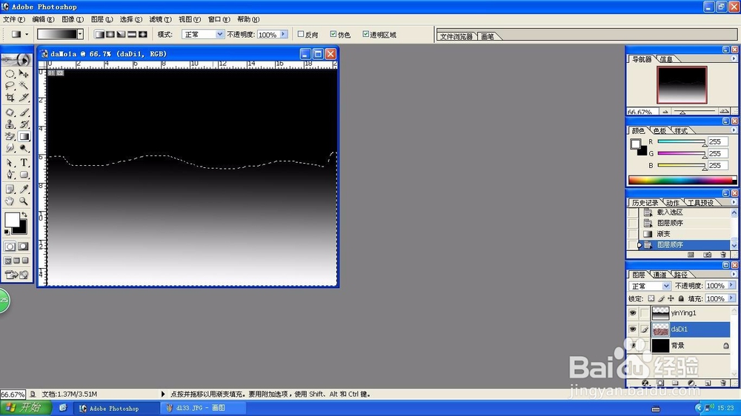Viewport: 741px width, 416px height.
Task: Toggle lock transparent pixels in Layers panel
Action: (x=651, y=298)
